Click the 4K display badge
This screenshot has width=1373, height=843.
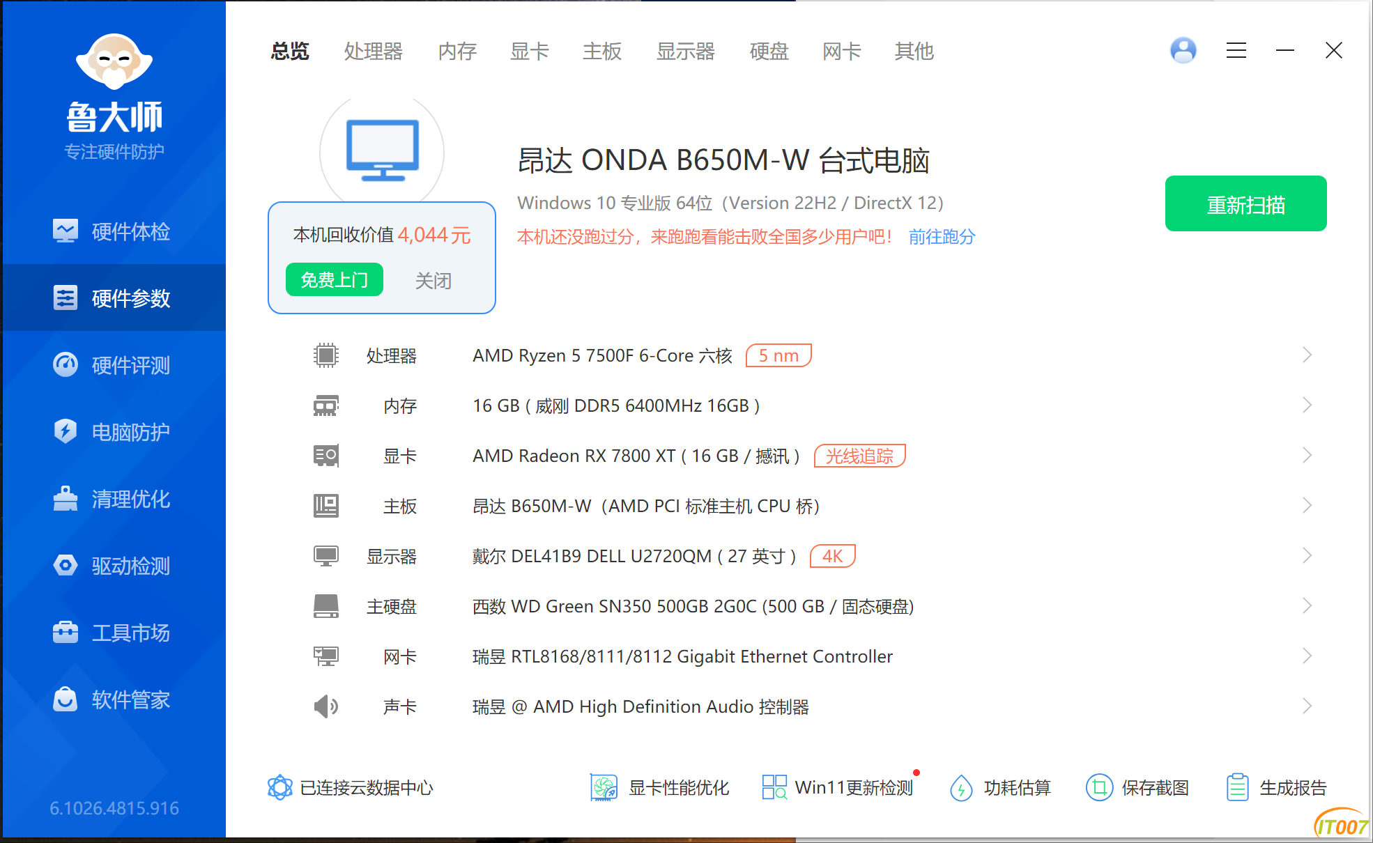coord(833,556)
